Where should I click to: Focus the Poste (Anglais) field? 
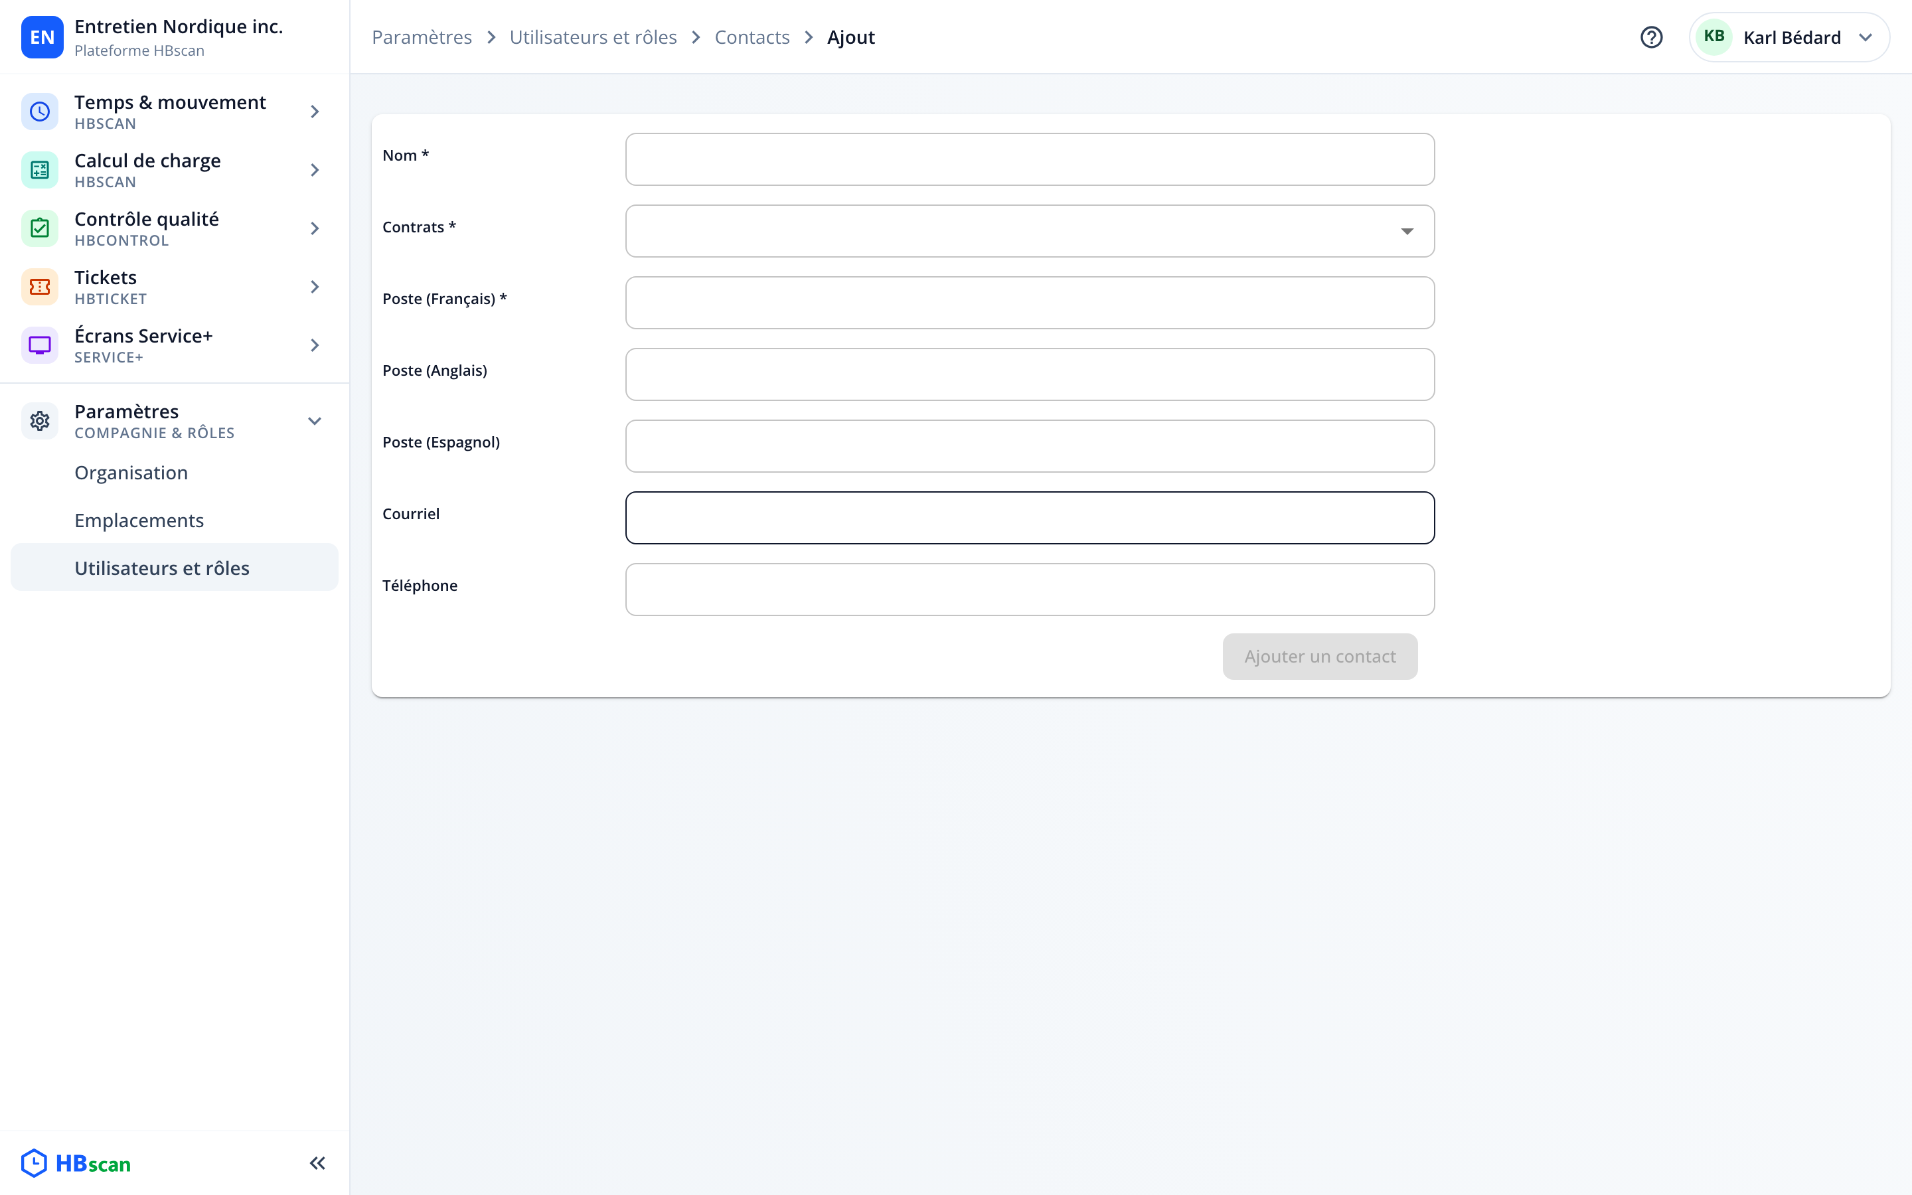point(1030,374)
